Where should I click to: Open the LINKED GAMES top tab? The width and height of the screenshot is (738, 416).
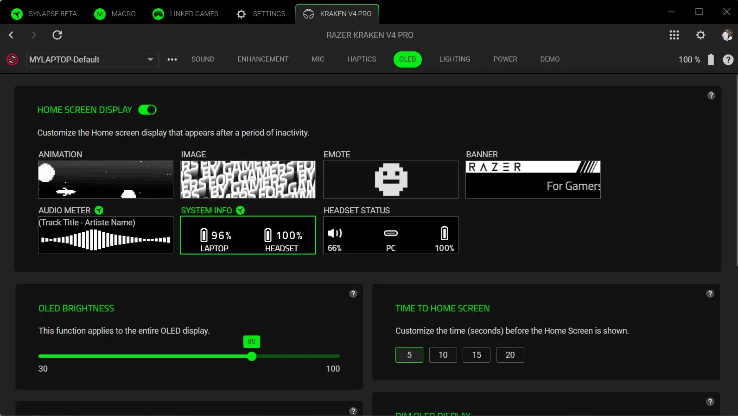pos(185,14)
